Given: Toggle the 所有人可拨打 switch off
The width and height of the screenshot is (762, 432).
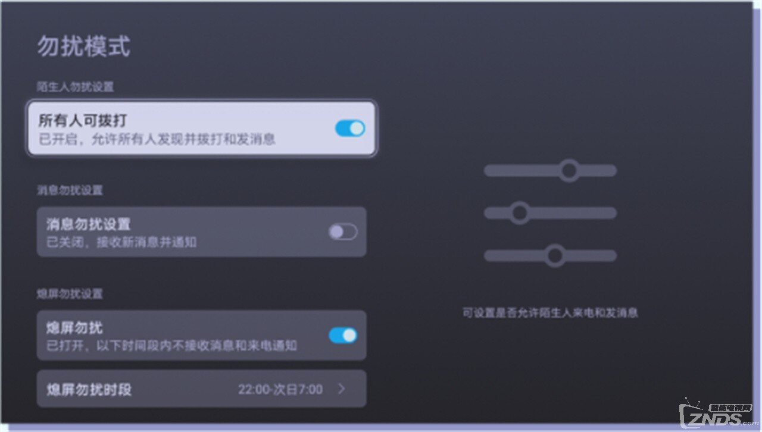Looking at the screenshot, I should pos(350,128).
